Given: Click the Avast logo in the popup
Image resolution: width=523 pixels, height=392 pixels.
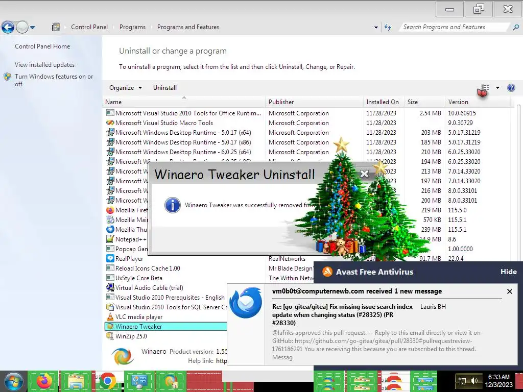Looking at the screenshot, I should pos(327,272).
